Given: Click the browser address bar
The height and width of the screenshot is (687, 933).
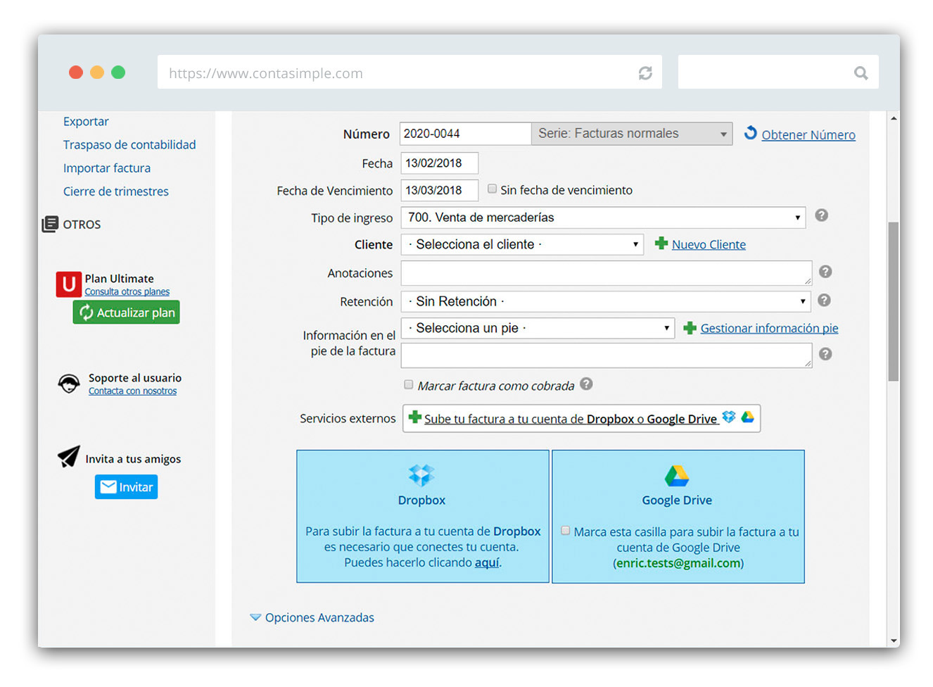Looking at the screenshot, I should point(410,73).
